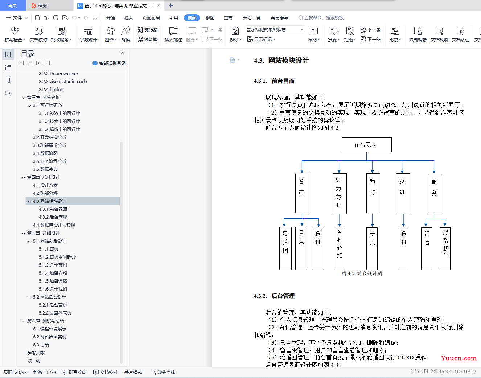Click 接受 to accept revision

pyautogui.click(x=333, y=34)
